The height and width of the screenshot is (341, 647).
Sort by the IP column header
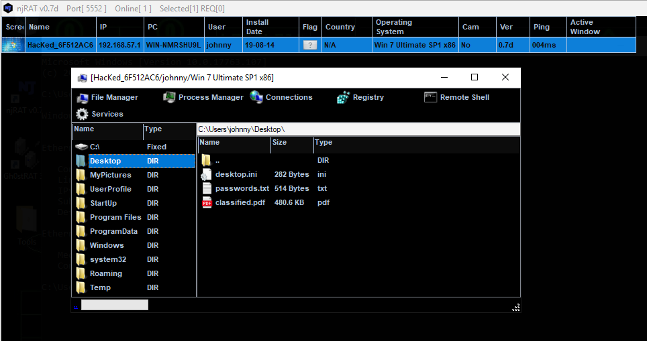tap(121, 27)
